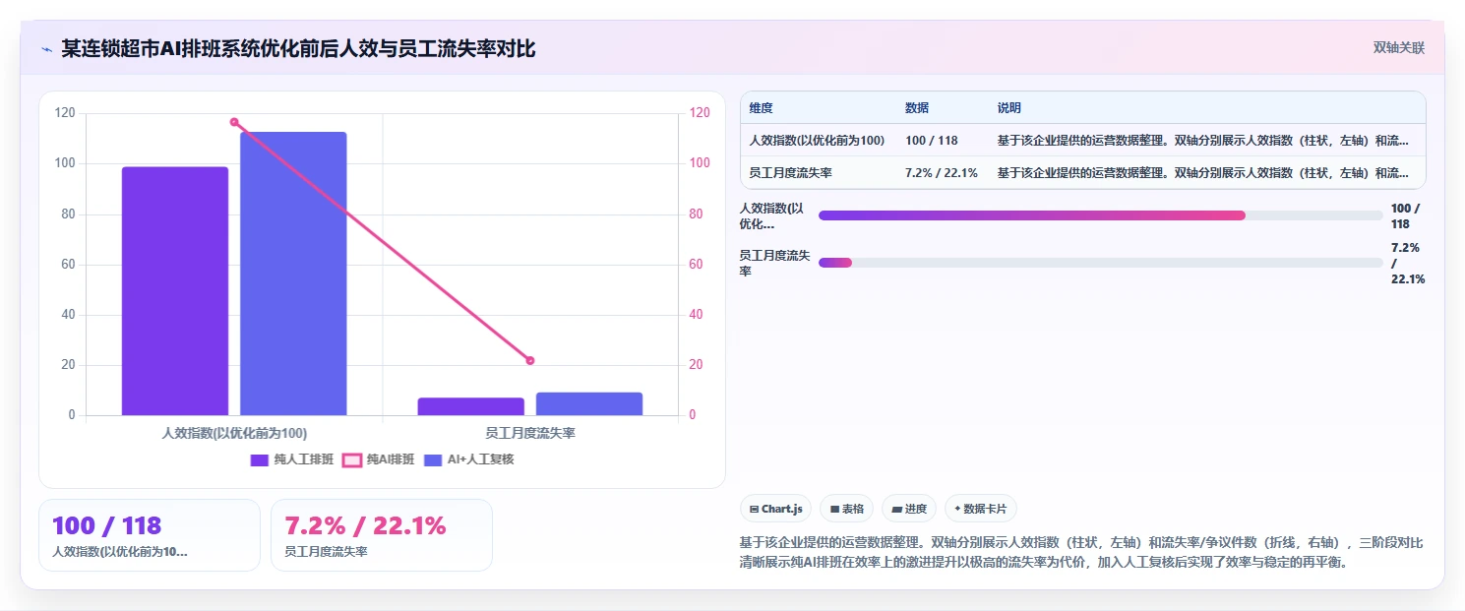Click the short AI+人工复核 bar for 流失率

coord(589,404)
